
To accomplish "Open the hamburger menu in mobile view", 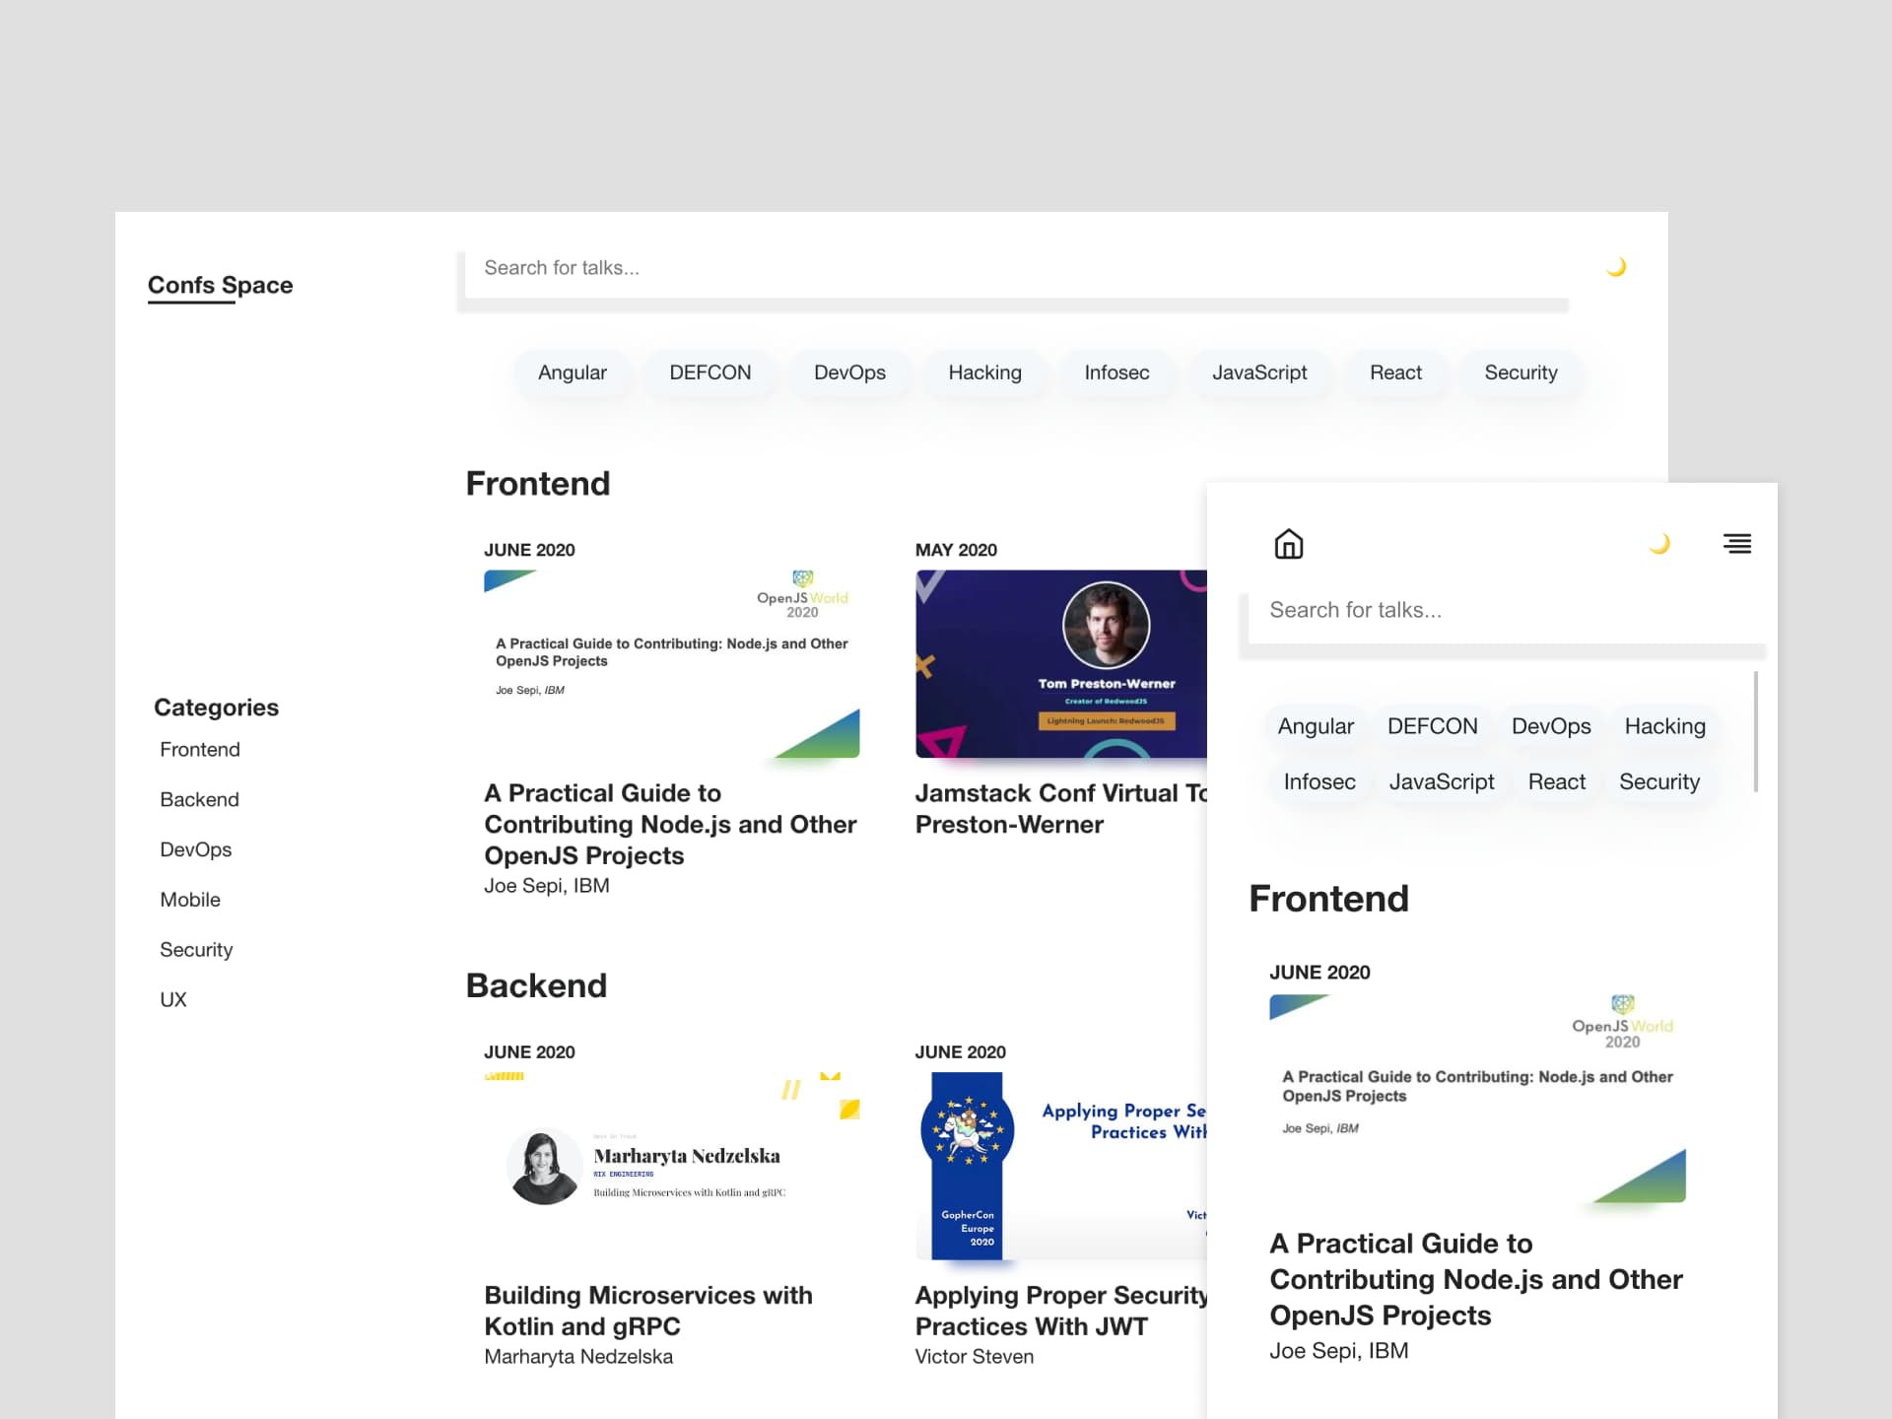I will point(1736,543).
